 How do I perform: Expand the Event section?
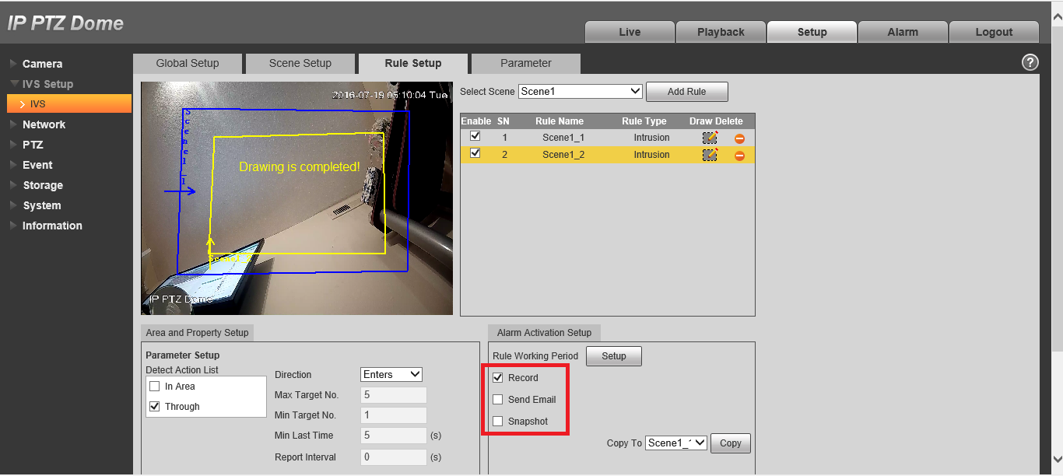point(37,165)
